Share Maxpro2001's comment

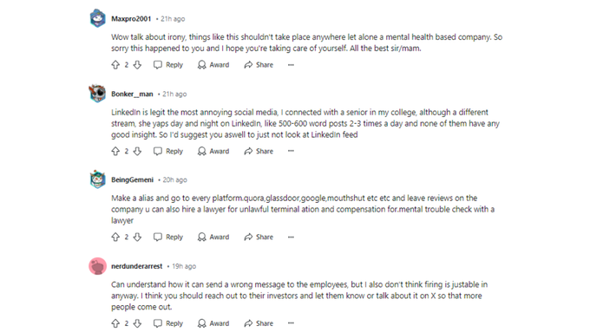pos(259,65)
